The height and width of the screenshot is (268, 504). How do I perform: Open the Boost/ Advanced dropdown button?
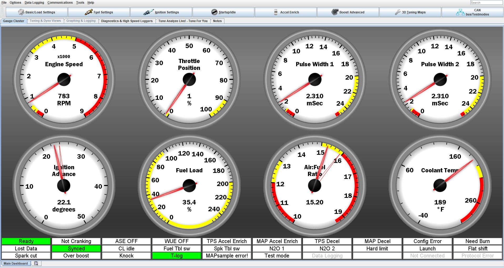(348, 12)
